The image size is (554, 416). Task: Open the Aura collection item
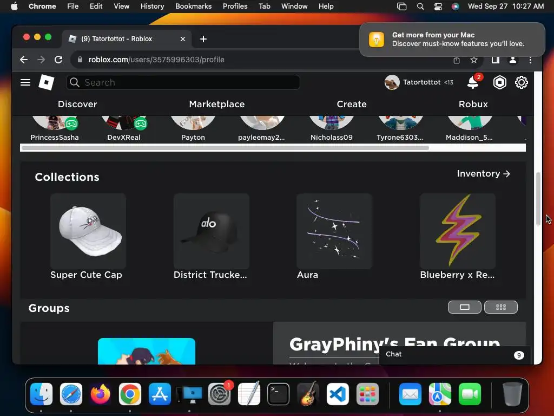pyautogui.click(x=334, y=237)
